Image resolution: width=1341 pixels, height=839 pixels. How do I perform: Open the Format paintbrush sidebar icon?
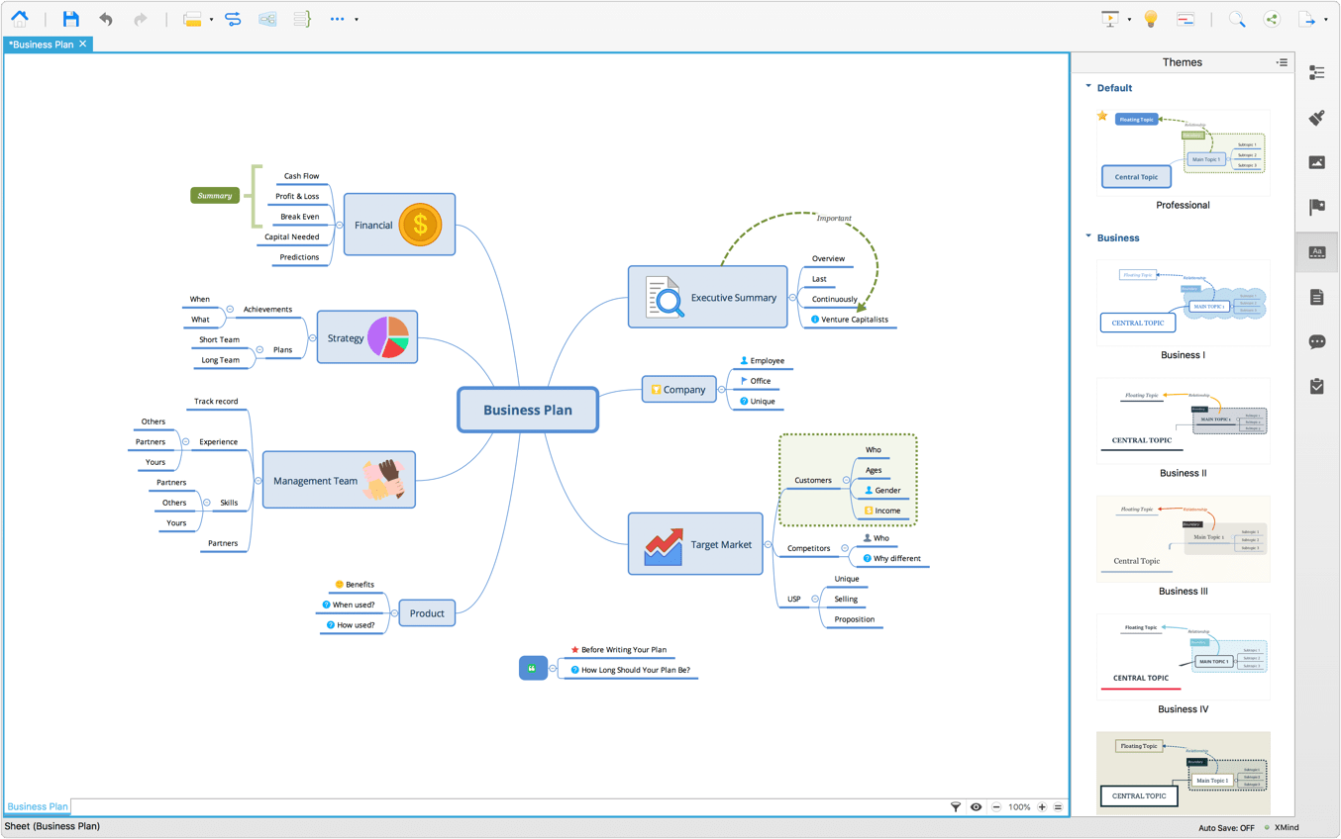(x=1316, y=118)
